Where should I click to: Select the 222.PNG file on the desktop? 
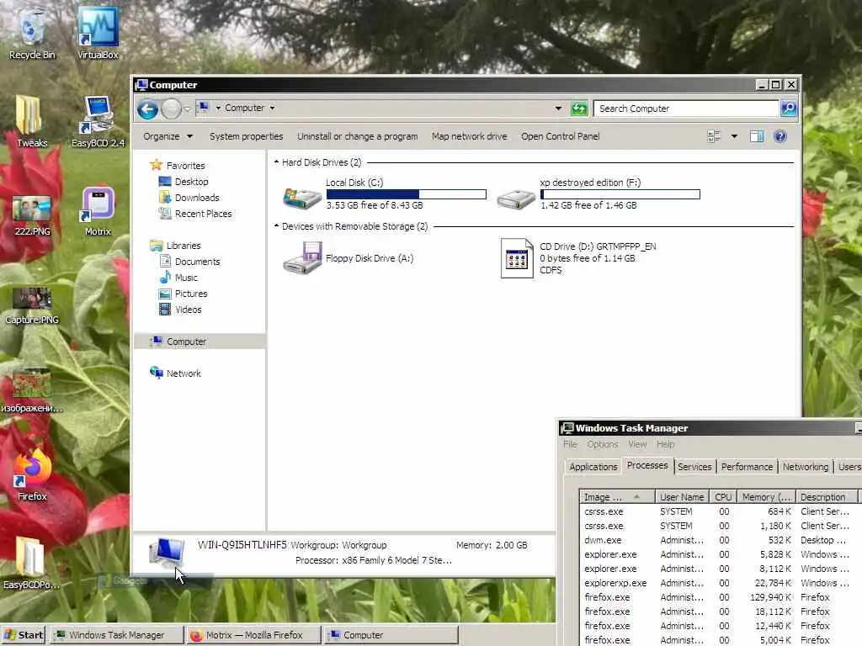point(32,215)
